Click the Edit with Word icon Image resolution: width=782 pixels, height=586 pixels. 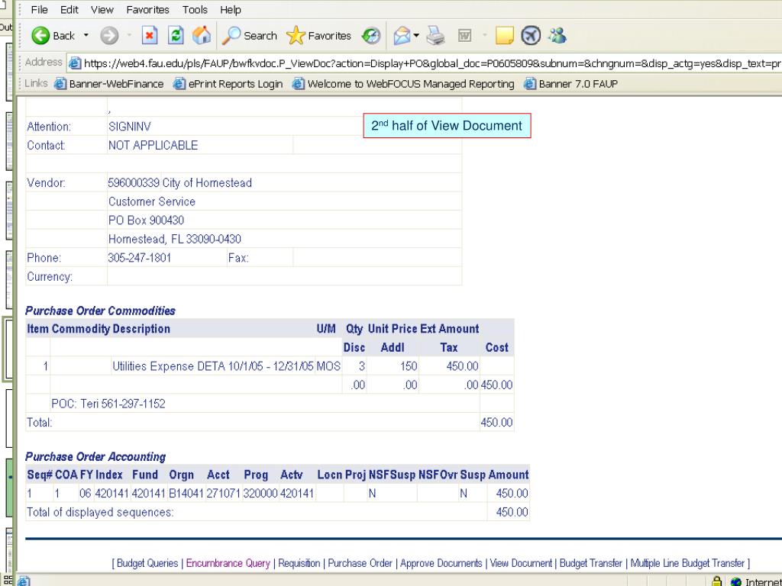click(464, 36)
